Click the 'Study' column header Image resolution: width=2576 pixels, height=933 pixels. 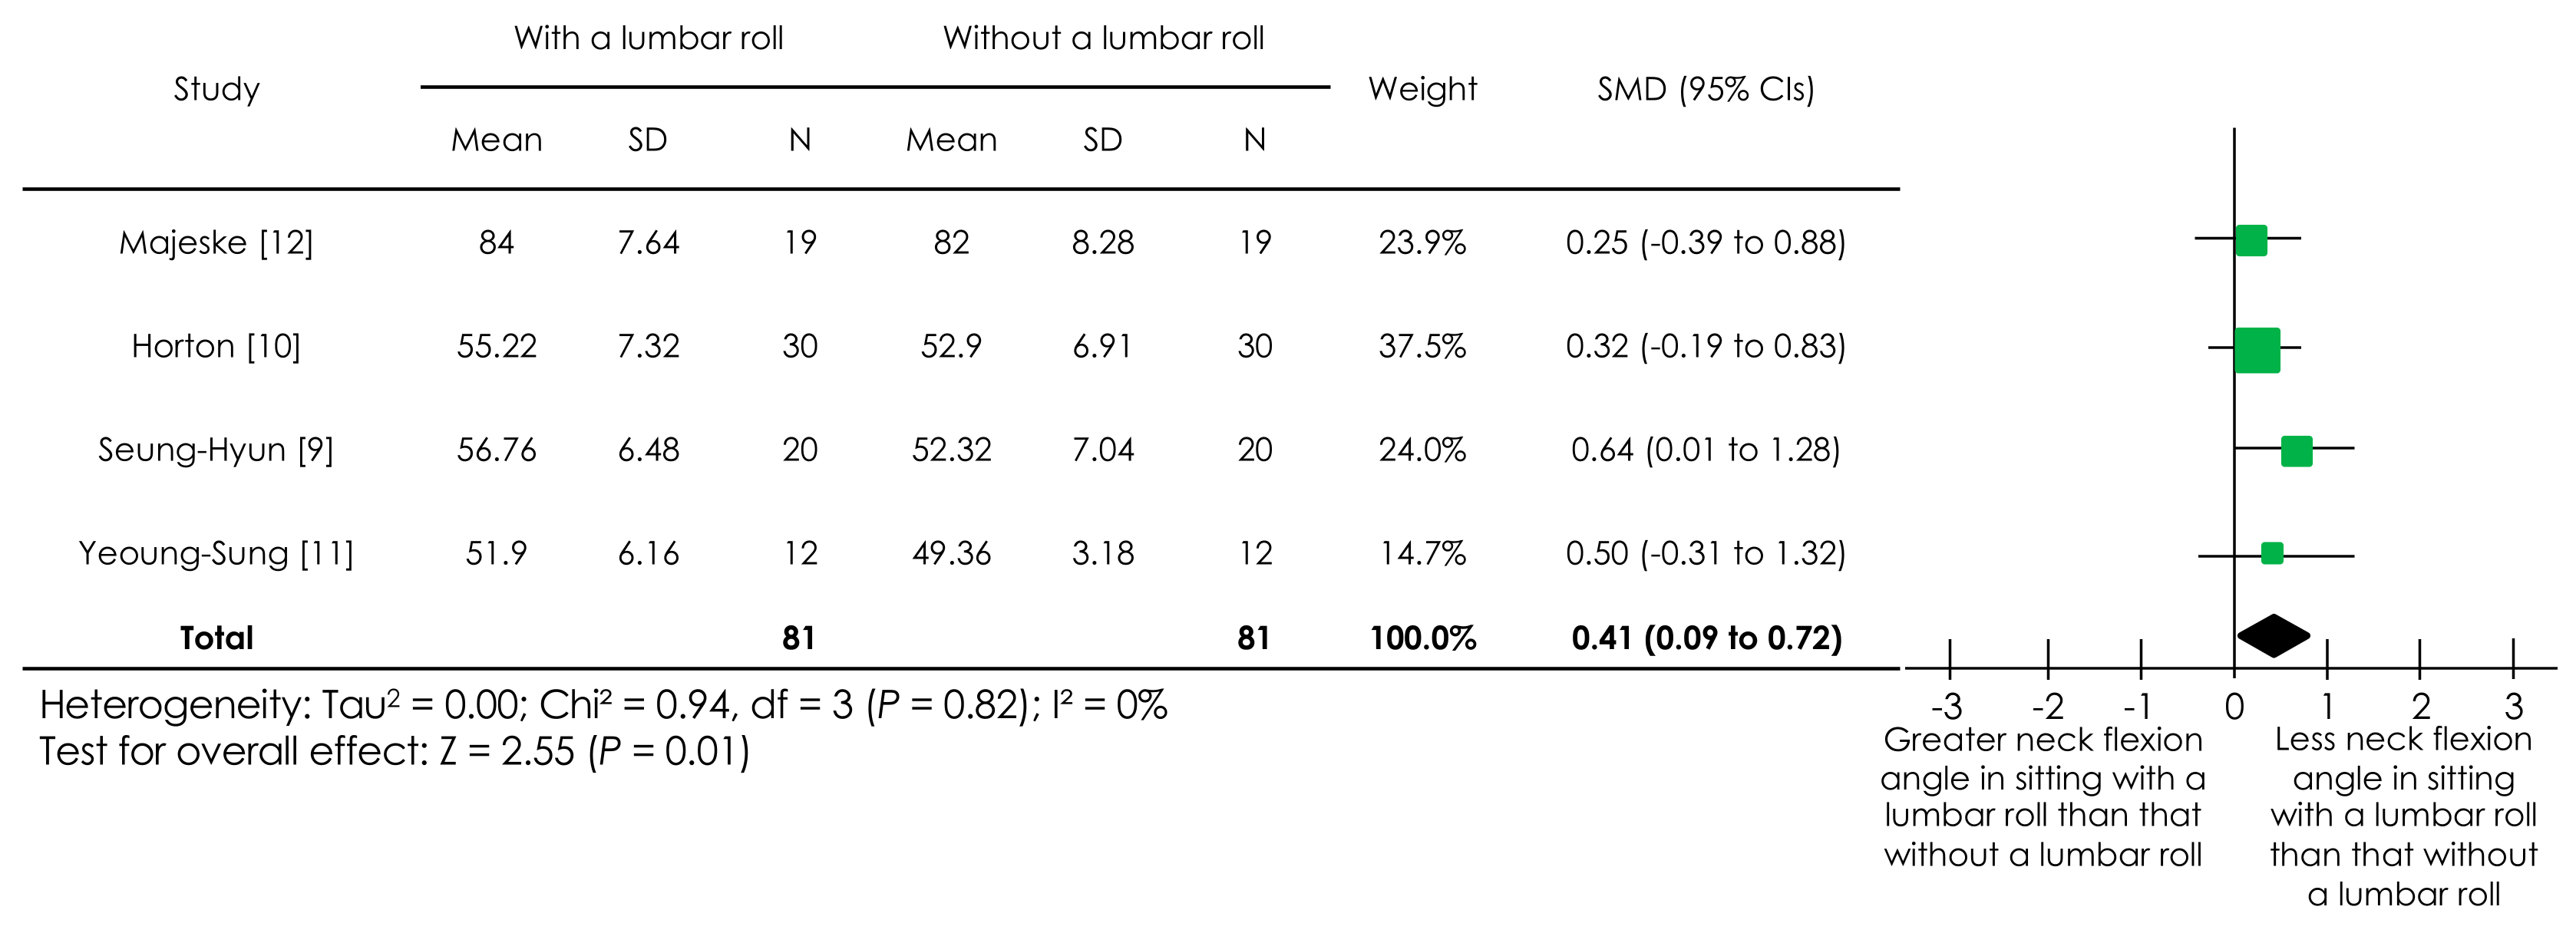point(216,89)
